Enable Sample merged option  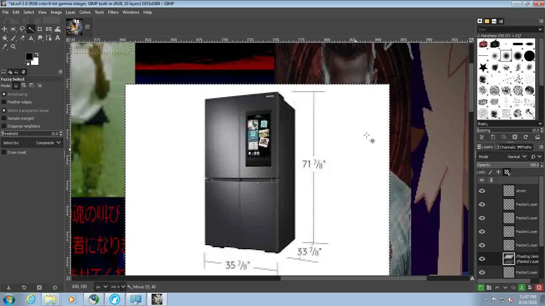click(4, 118)
